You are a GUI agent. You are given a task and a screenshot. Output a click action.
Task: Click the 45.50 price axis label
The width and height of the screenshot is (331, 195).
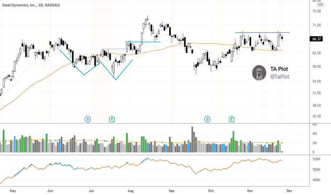click(x=316, y=116)
